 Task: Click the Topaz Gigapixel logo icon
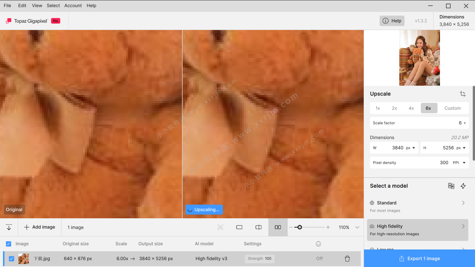9,21
